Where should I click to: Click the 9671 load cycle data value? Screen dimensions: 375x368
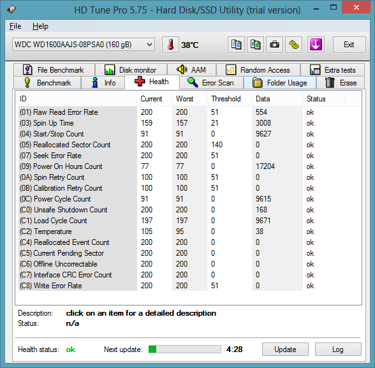(x=263, y=221)
